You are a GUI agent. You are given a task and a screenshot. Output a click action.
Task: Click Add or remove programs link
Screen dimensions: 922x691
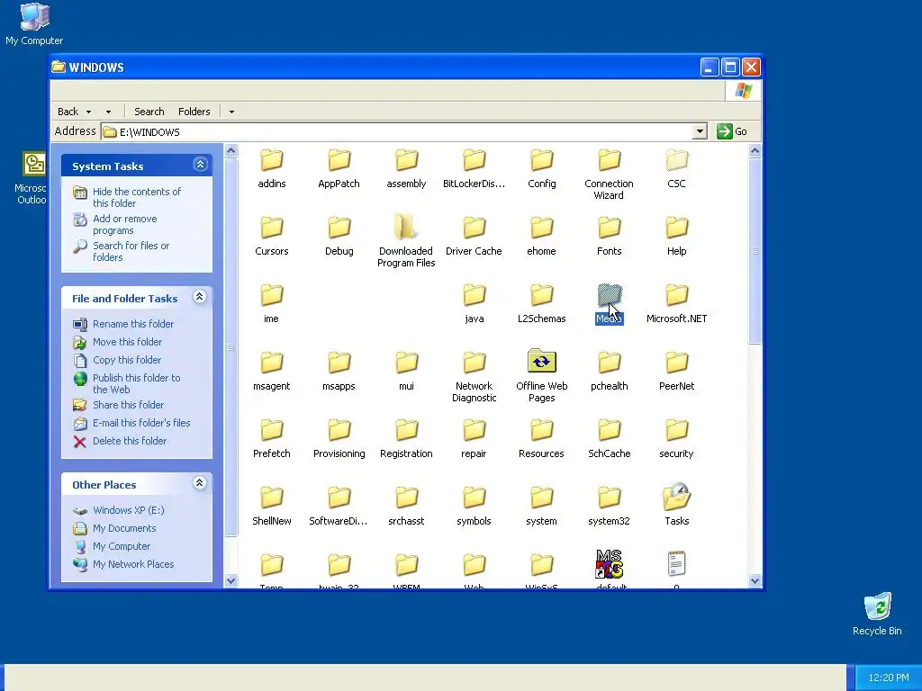(x=124, y=224)
